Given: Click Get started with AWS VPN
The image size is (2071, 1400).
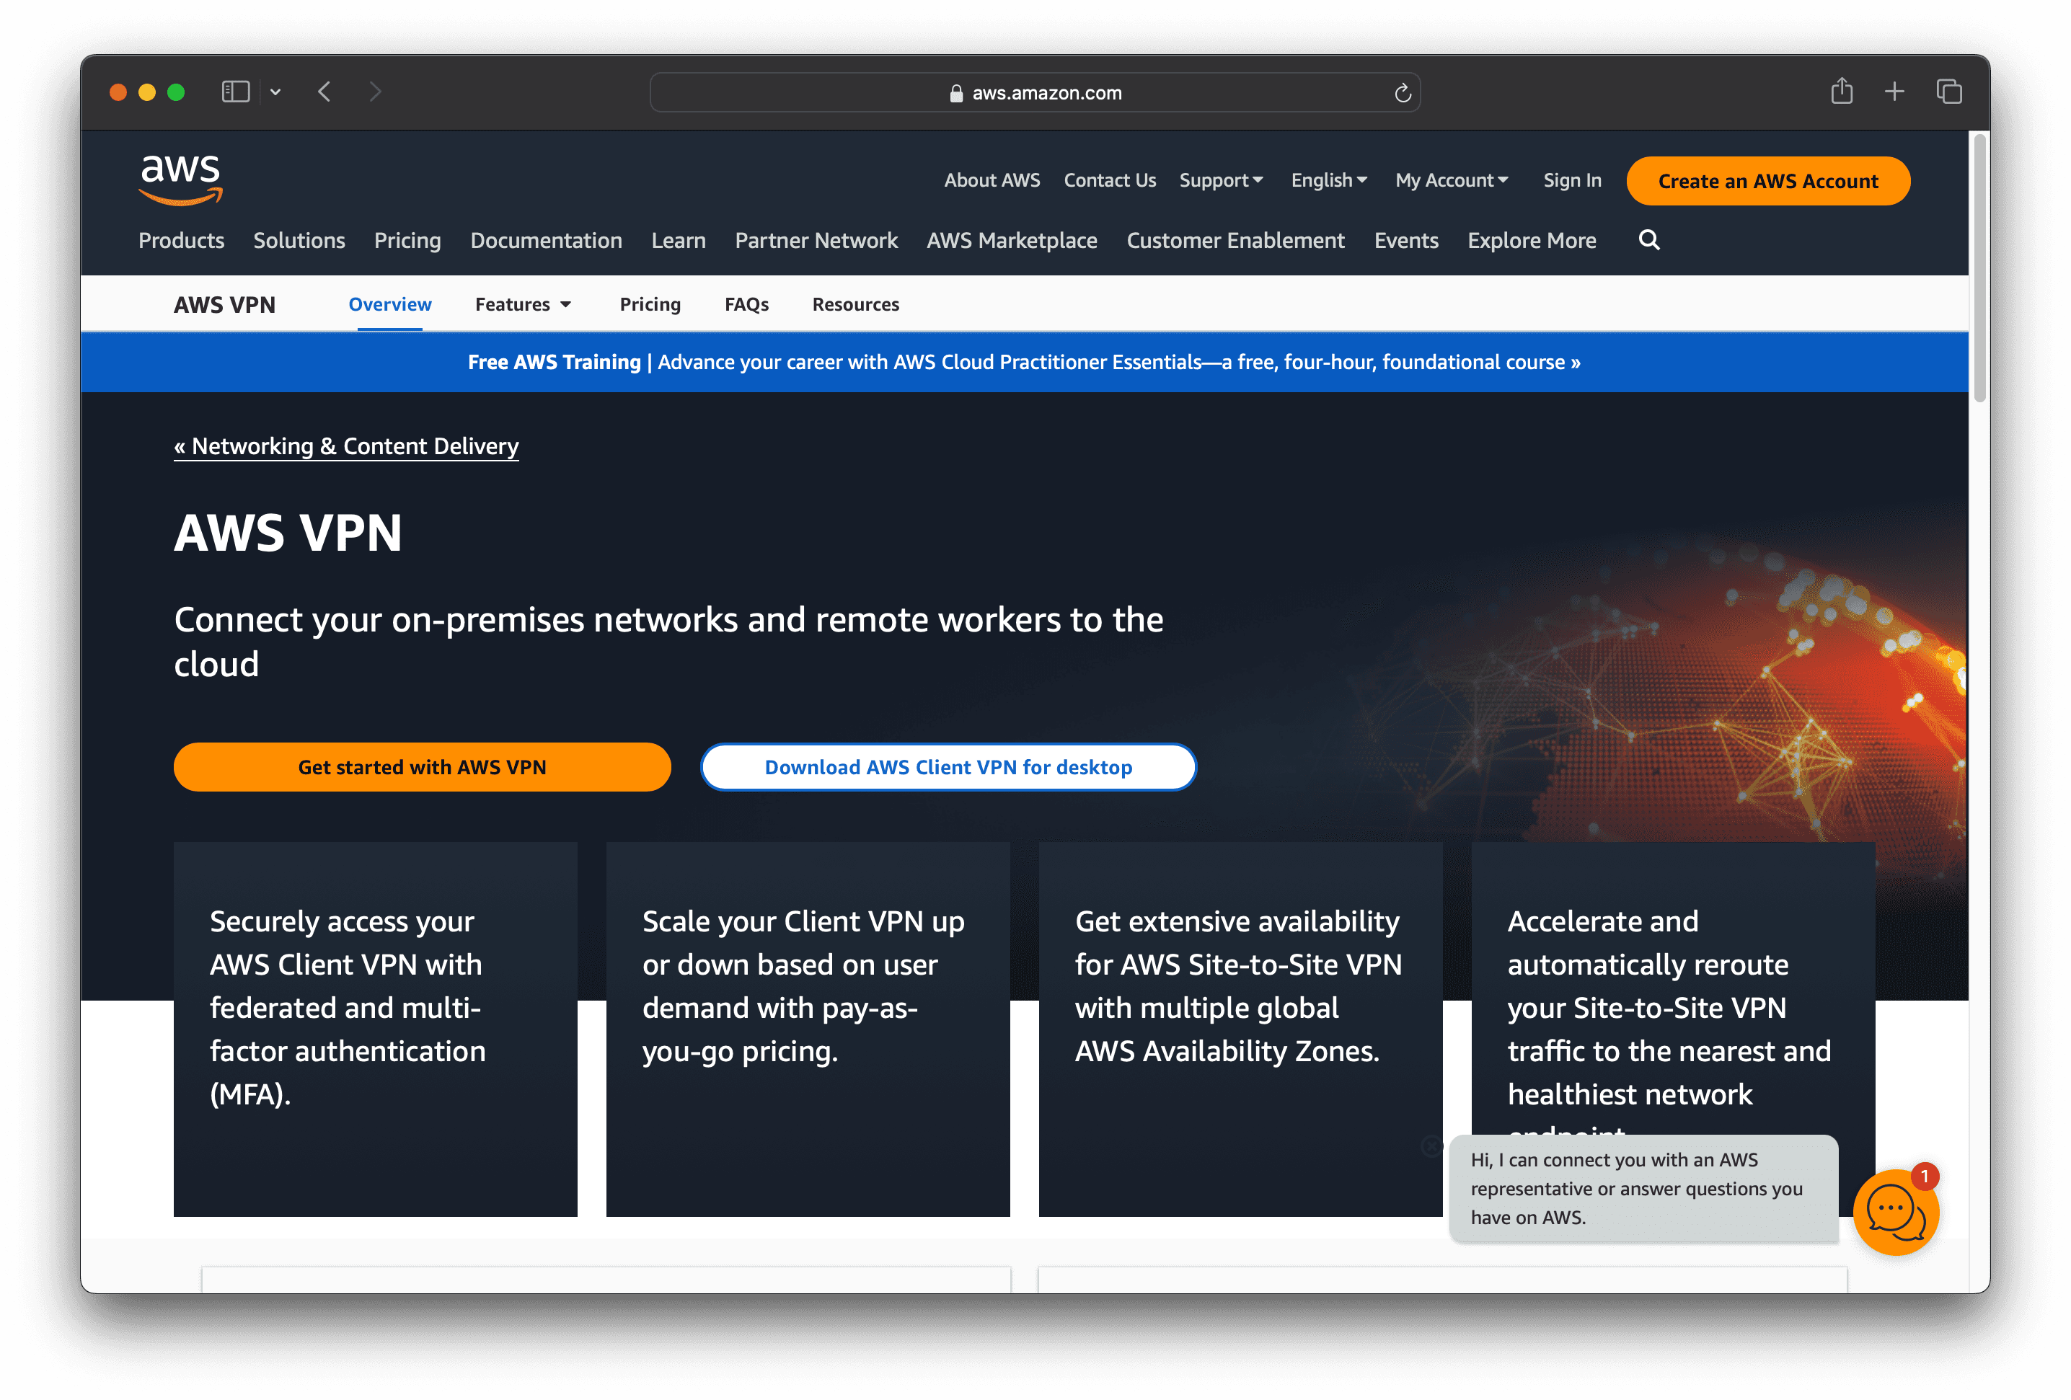Looking at the screenshot, I should pos(422,767).
